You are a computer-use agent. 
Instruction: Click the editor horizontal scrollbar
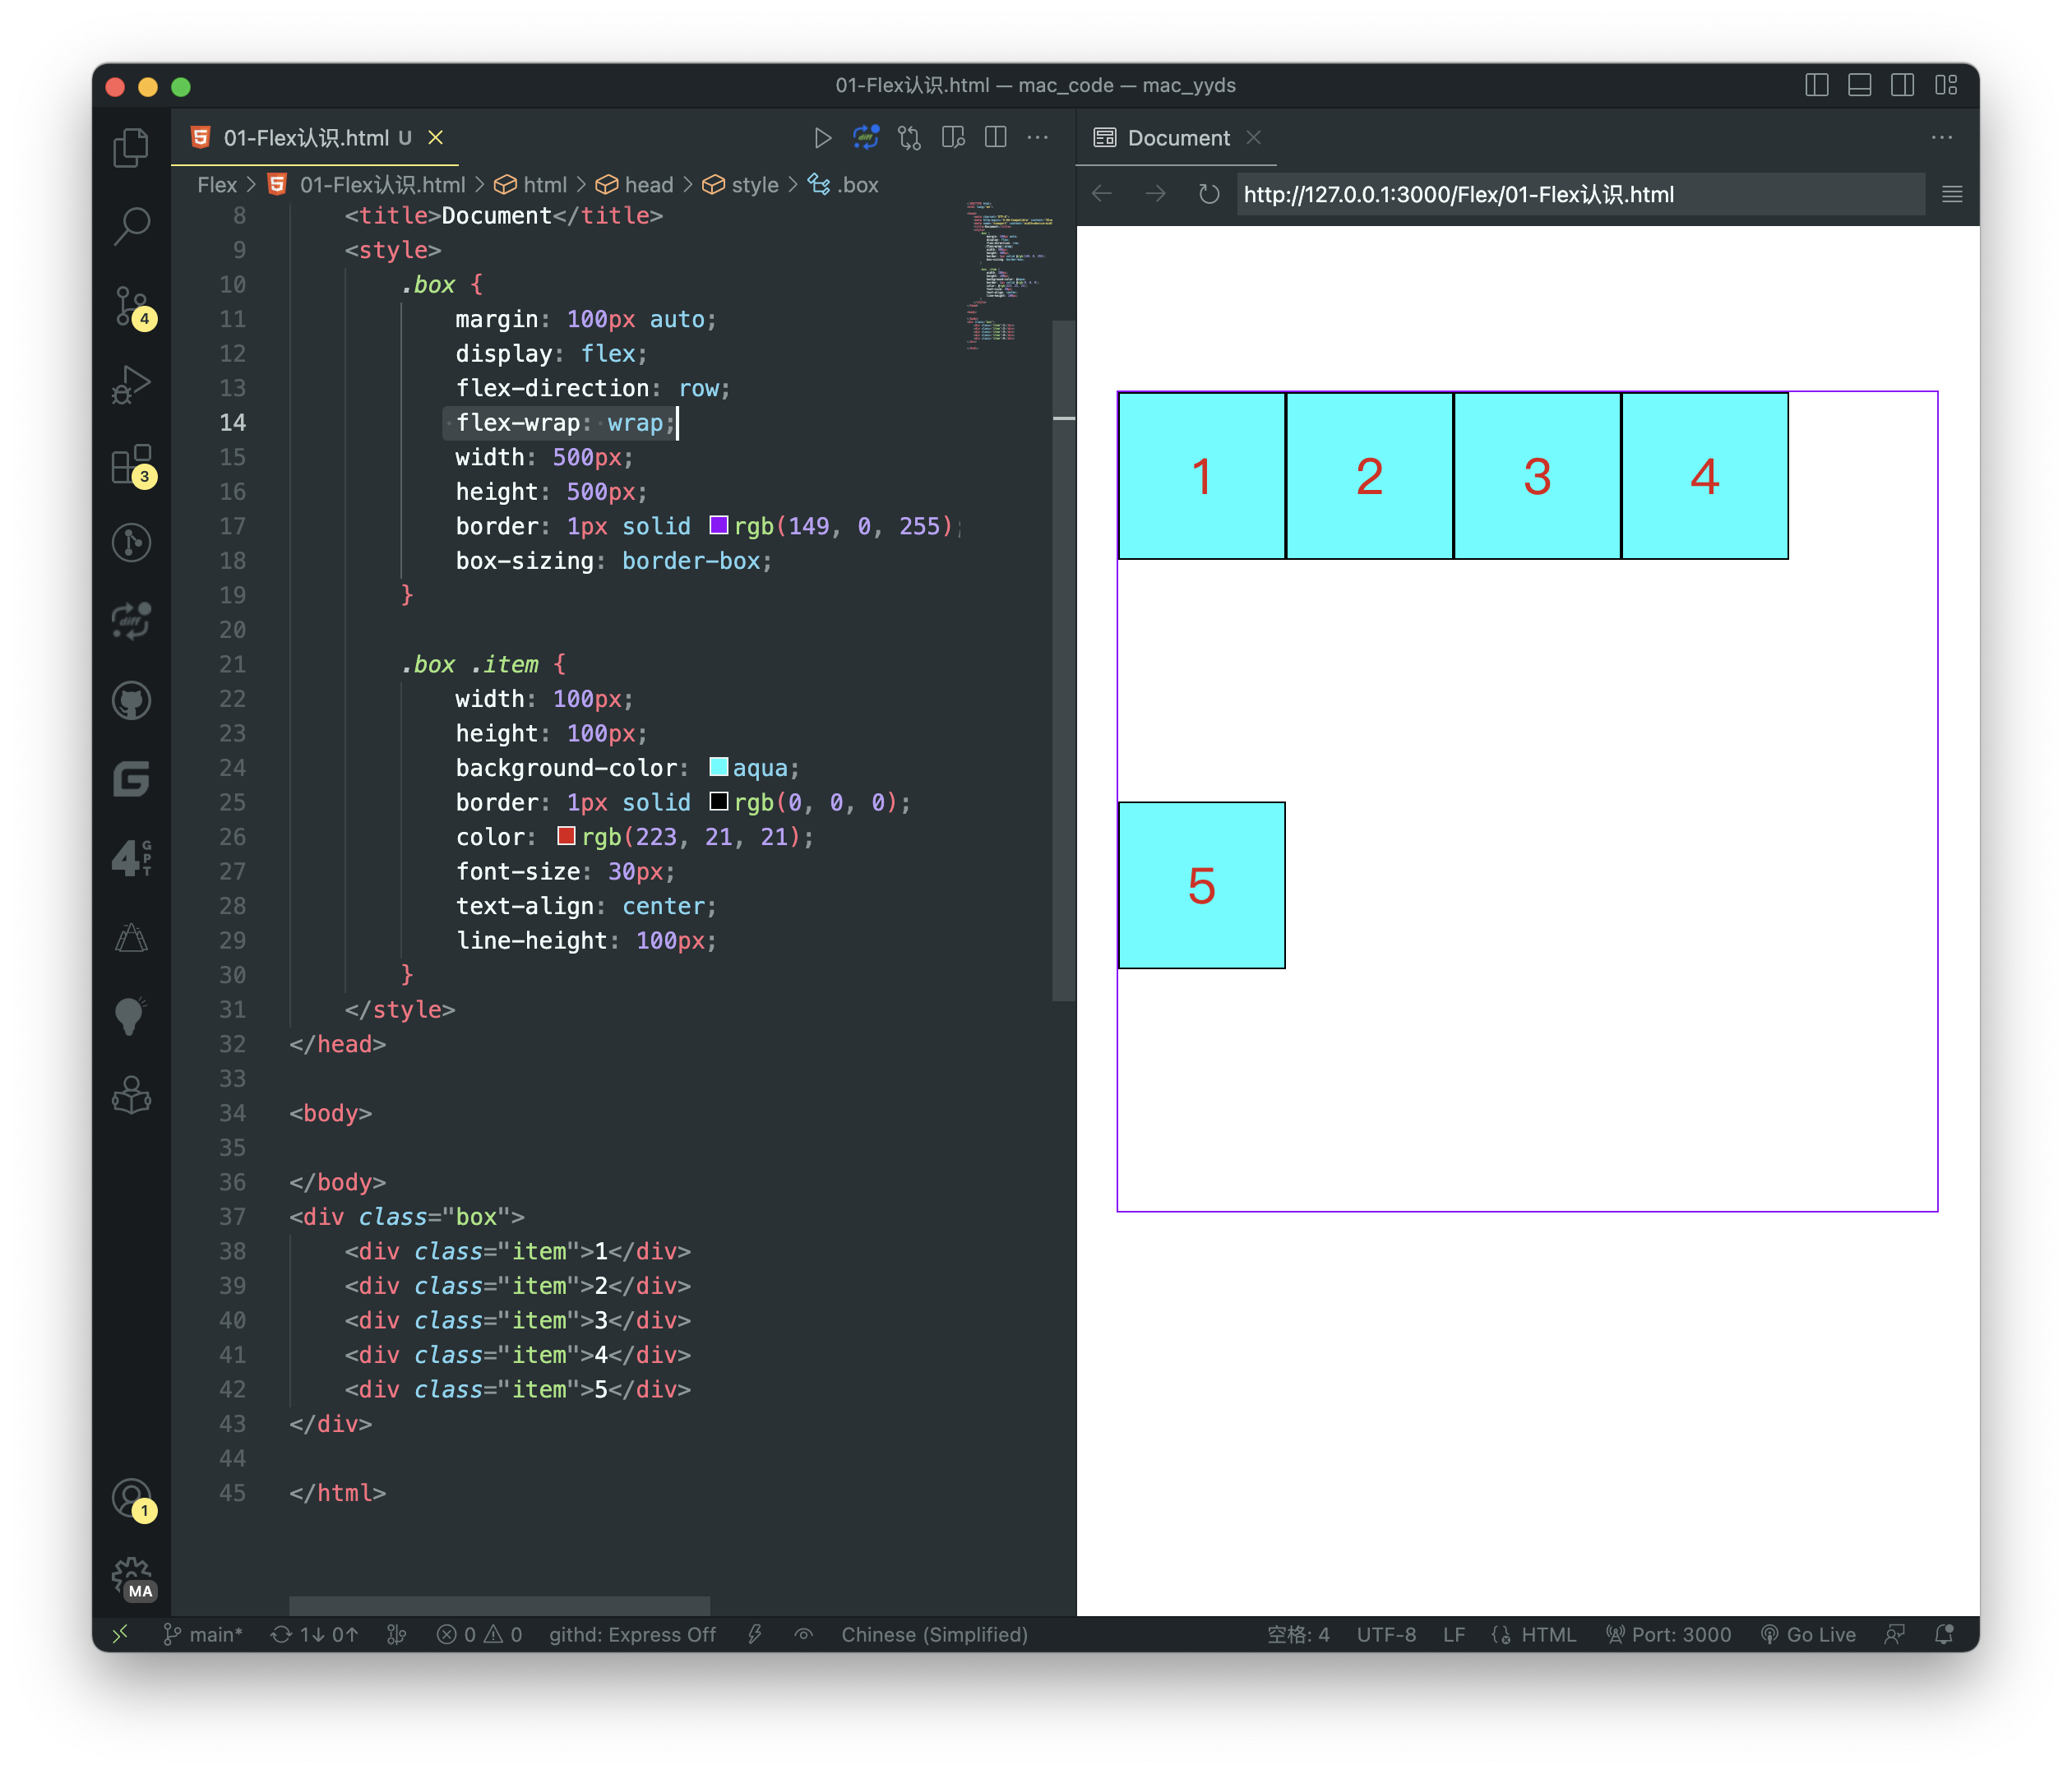click(x=500, y=1605)
